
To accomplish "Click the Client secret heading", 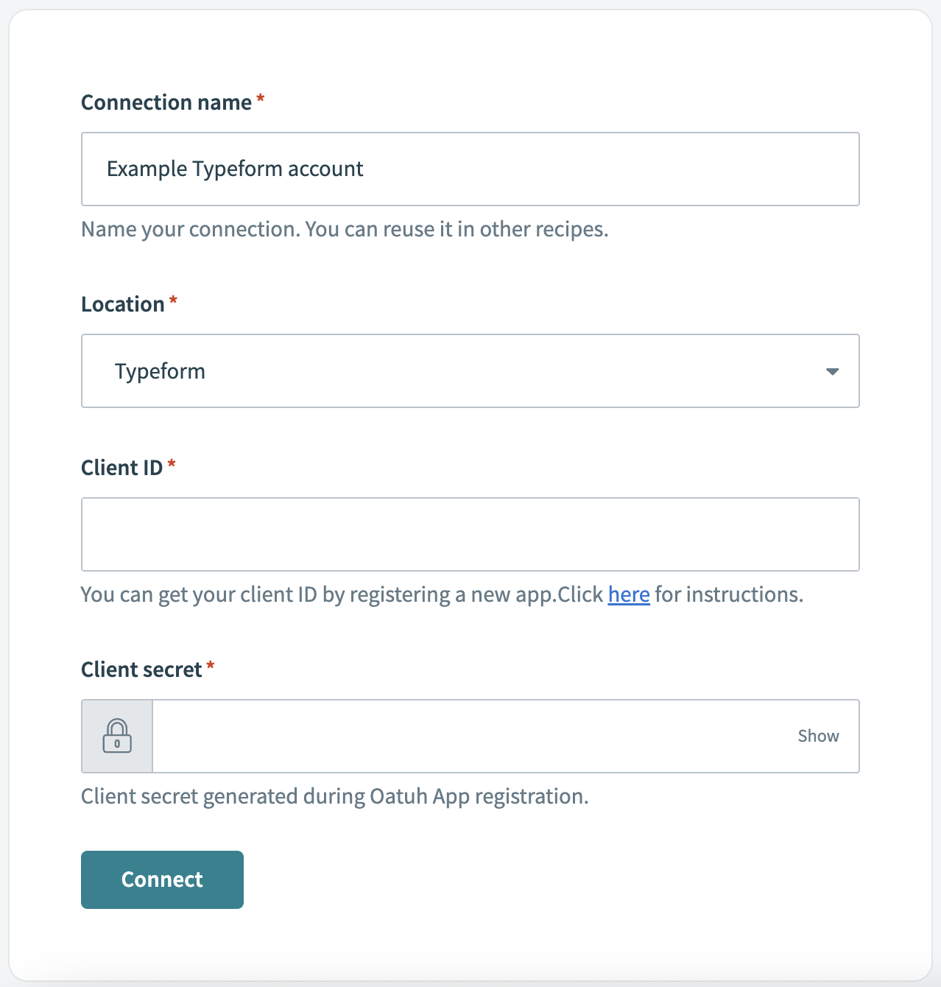I will (142, 669).
